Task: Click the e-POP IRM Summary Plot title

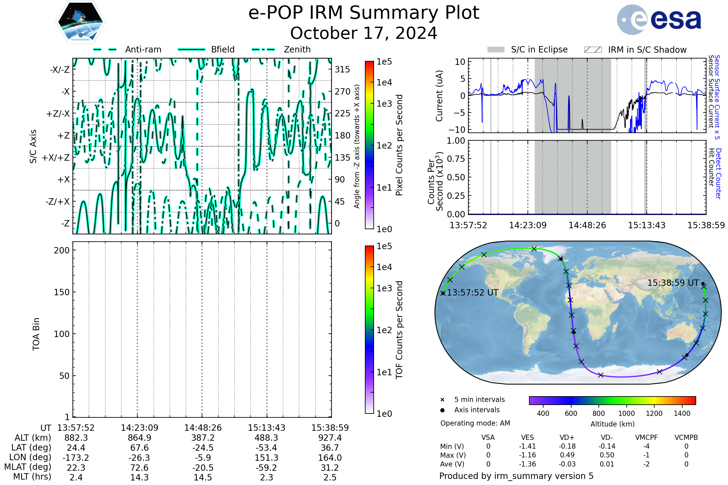Action: (x=364, y=13)
